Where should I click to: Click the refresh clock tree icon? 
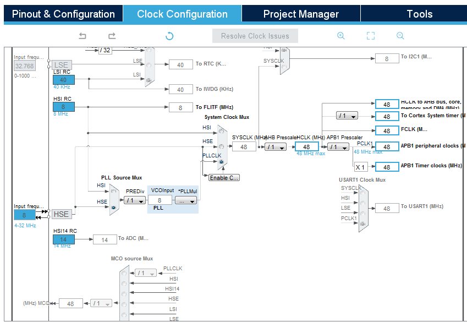pyautogui.click(x=169, y=36)
